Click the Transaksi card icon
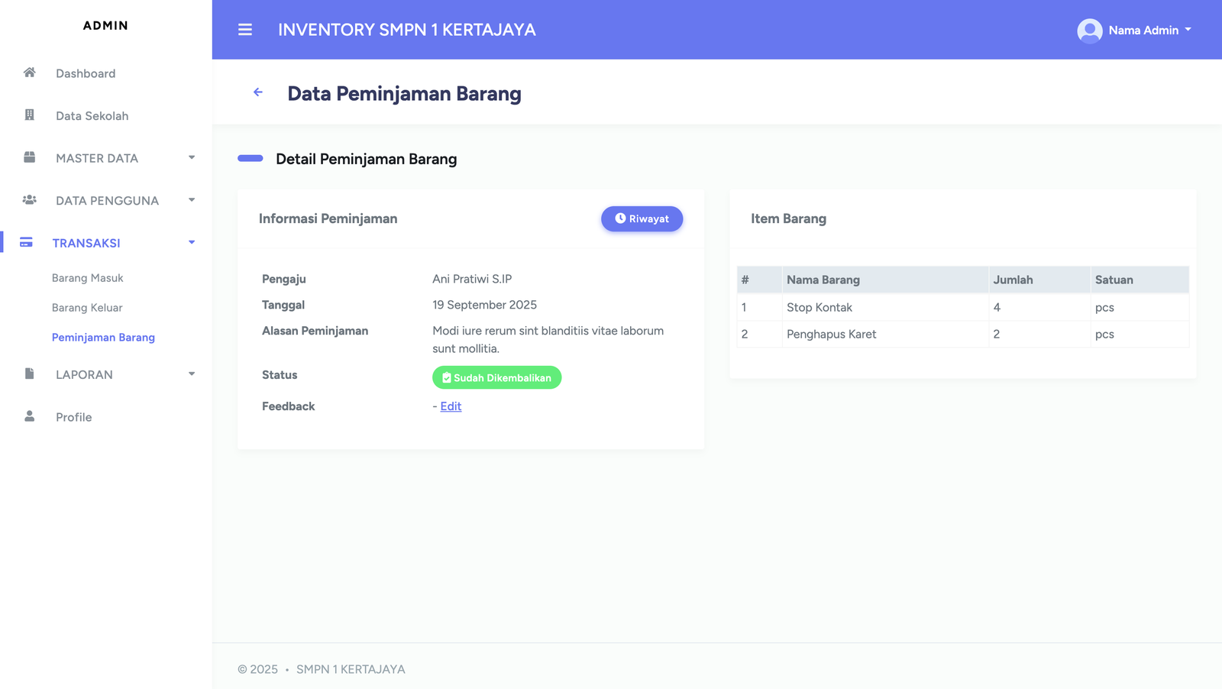1222x689 pixels. 26,242
